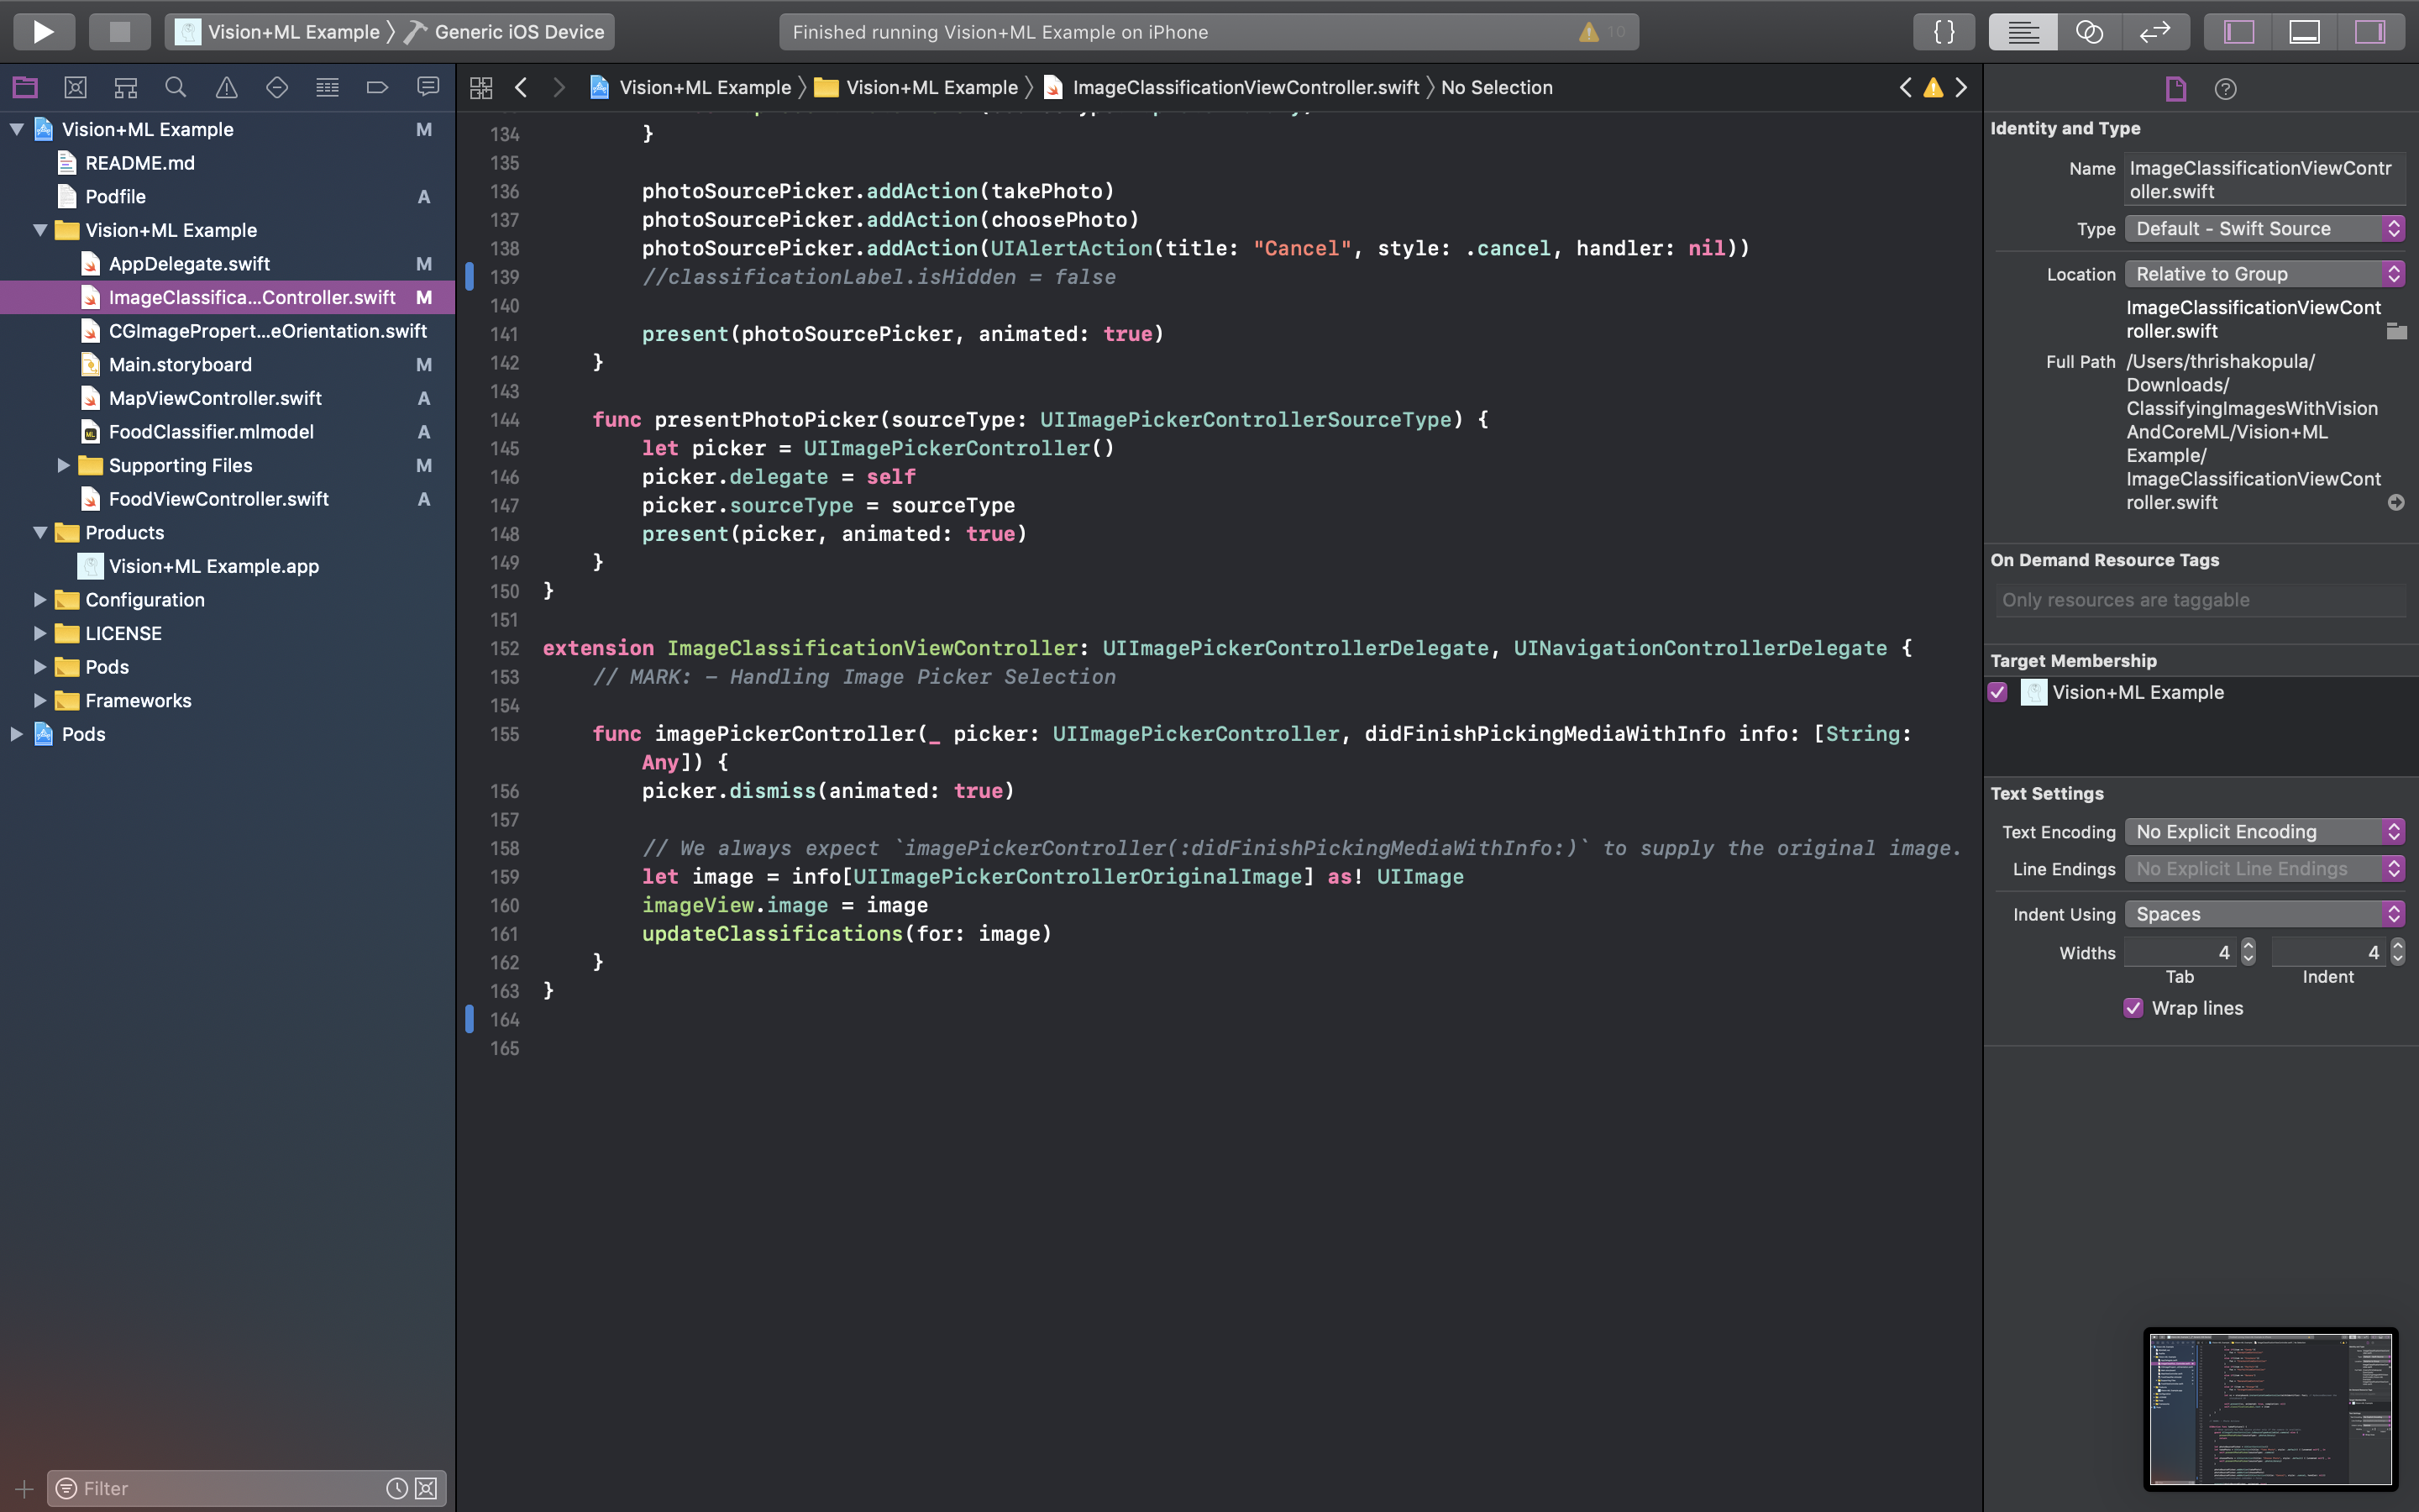Open the Find navigator magnifier icon

click(x=175, y=88)
